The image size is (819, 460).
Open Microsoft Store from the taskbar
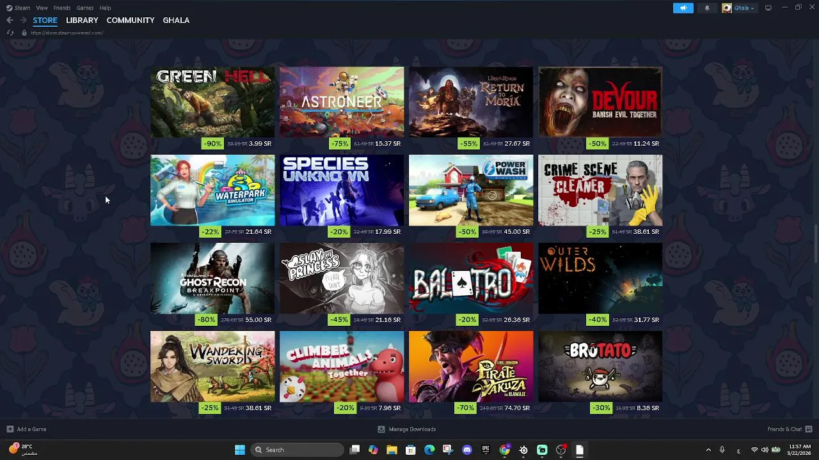point(411,450)
